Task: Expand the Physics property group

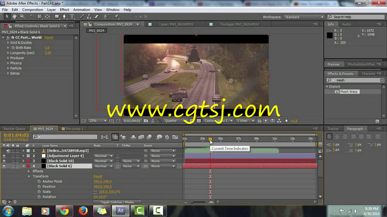Action: [x=8, y=63]
